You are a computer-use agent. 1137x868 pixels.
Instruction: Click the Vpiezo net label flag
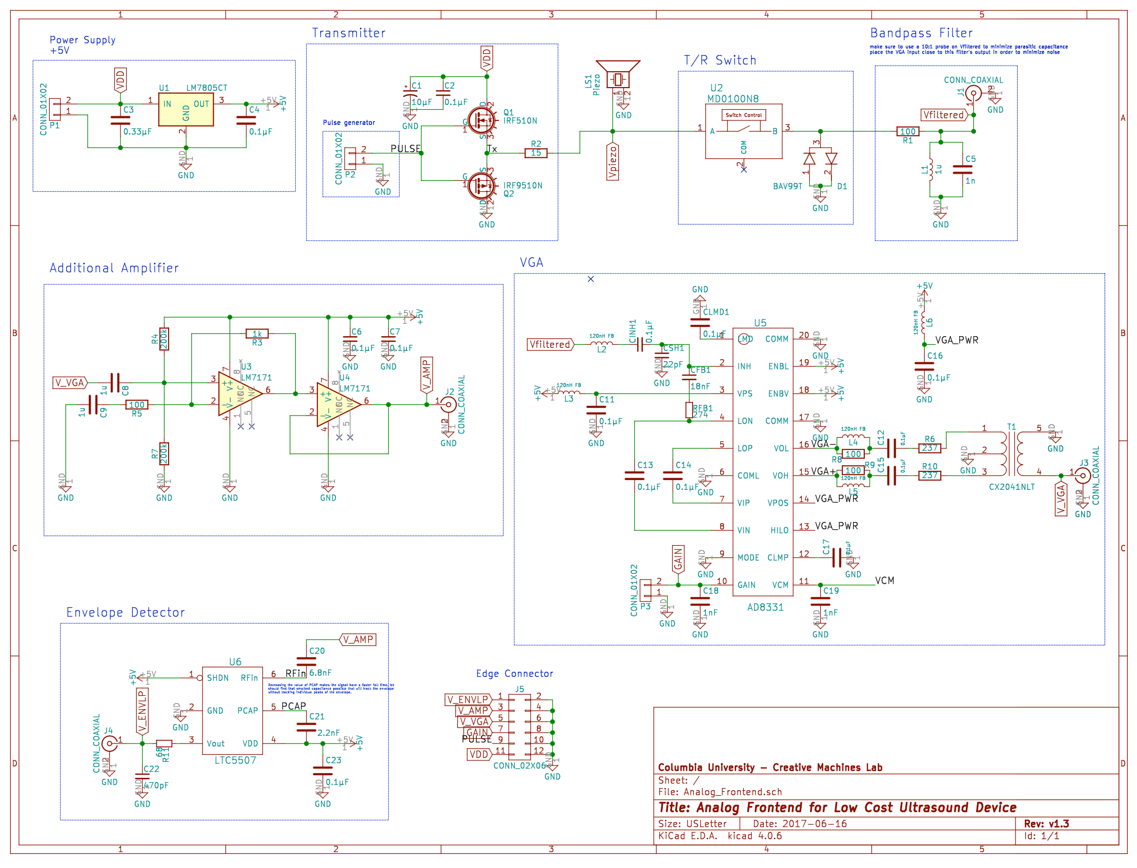pyautogui.click(x=613, y=161)
